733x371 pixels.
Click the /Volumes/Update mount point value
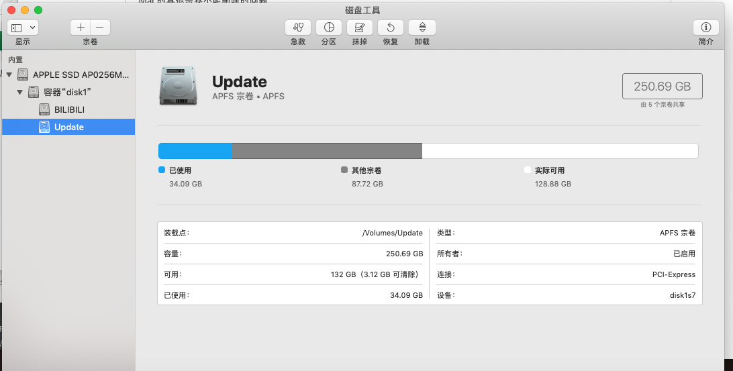point(392,233)
